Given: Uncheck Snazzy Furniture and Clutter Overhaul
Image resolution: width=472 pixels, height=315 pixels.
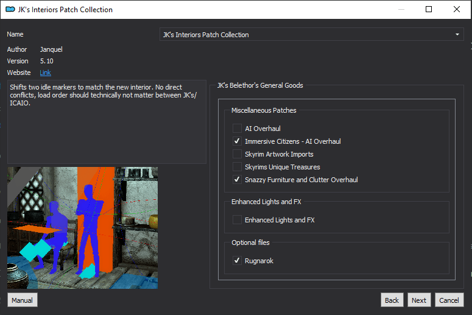Looking at the screenshot, I should click(237, 180).
